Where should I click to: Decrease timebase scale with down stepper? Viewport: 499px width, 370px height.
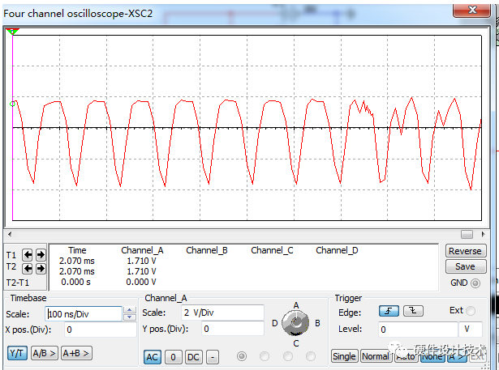[x=130, y=317]
